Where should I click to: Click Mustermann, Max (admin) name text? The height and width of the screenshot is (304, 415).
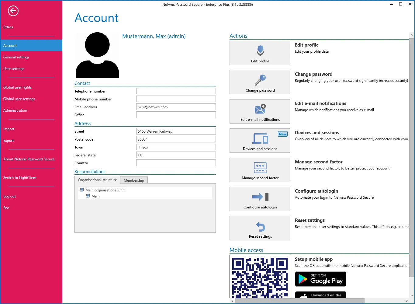coord(154,36)
